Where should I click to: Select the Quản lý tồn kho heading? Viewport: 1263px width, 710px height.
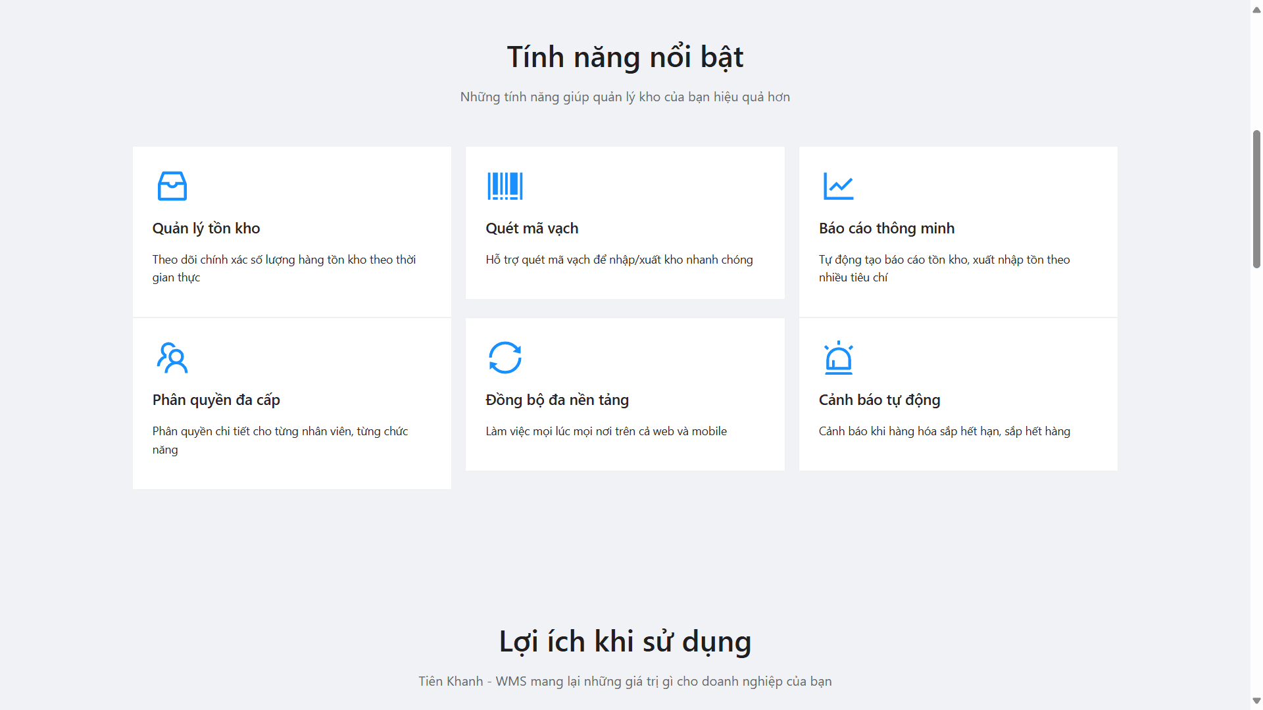206,228
